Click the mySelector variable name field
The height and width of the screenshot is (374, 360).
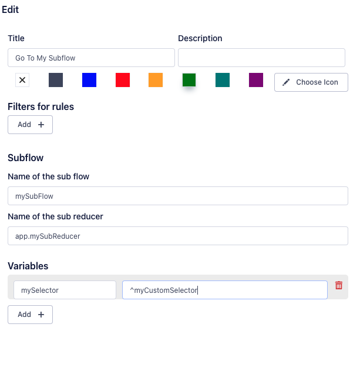[x=65, y=290]
